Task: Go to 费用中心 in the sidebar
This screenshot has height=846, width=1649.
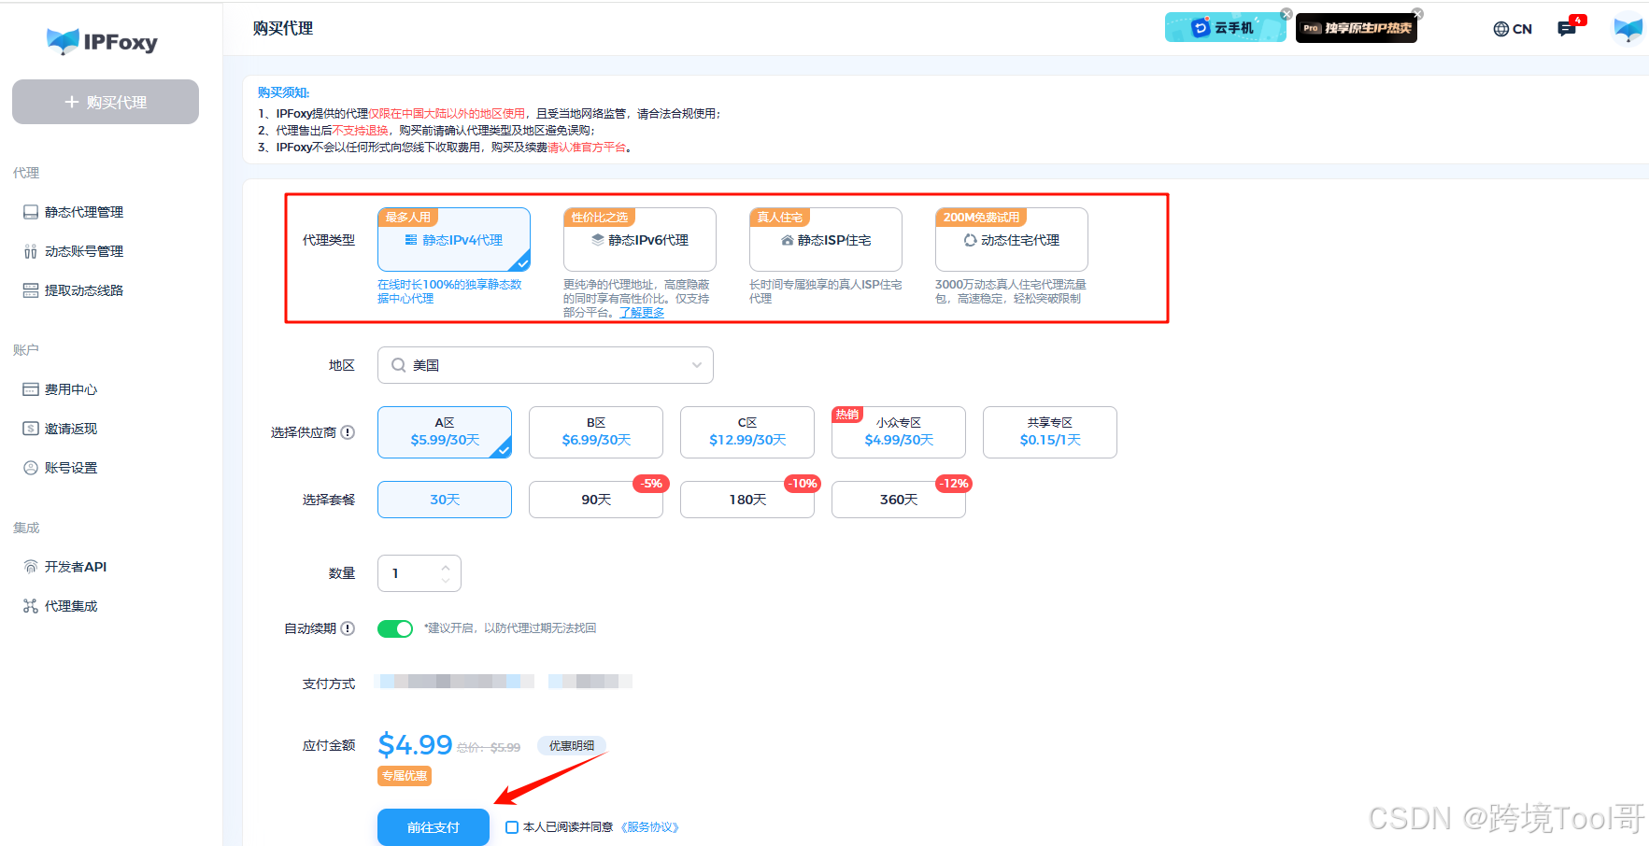Action: pos(71,389)
